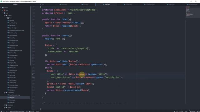Click the X icon in the status bar
The width and height of the screenshot is (200, 112).
click(7, 111)
